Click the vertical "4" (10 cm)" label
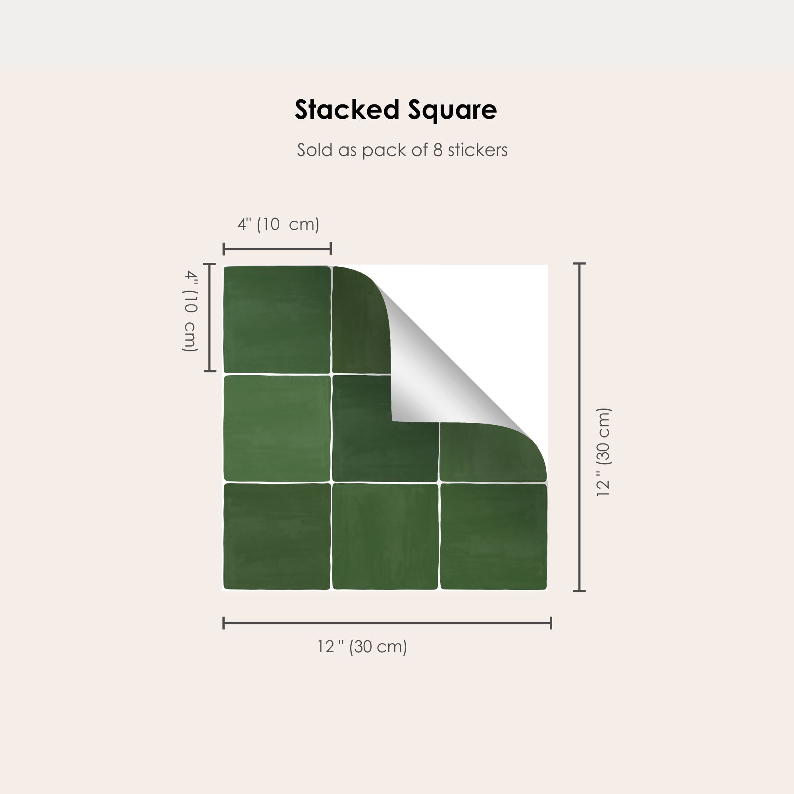This screenshot has height=794, width=794. (190, 311)
